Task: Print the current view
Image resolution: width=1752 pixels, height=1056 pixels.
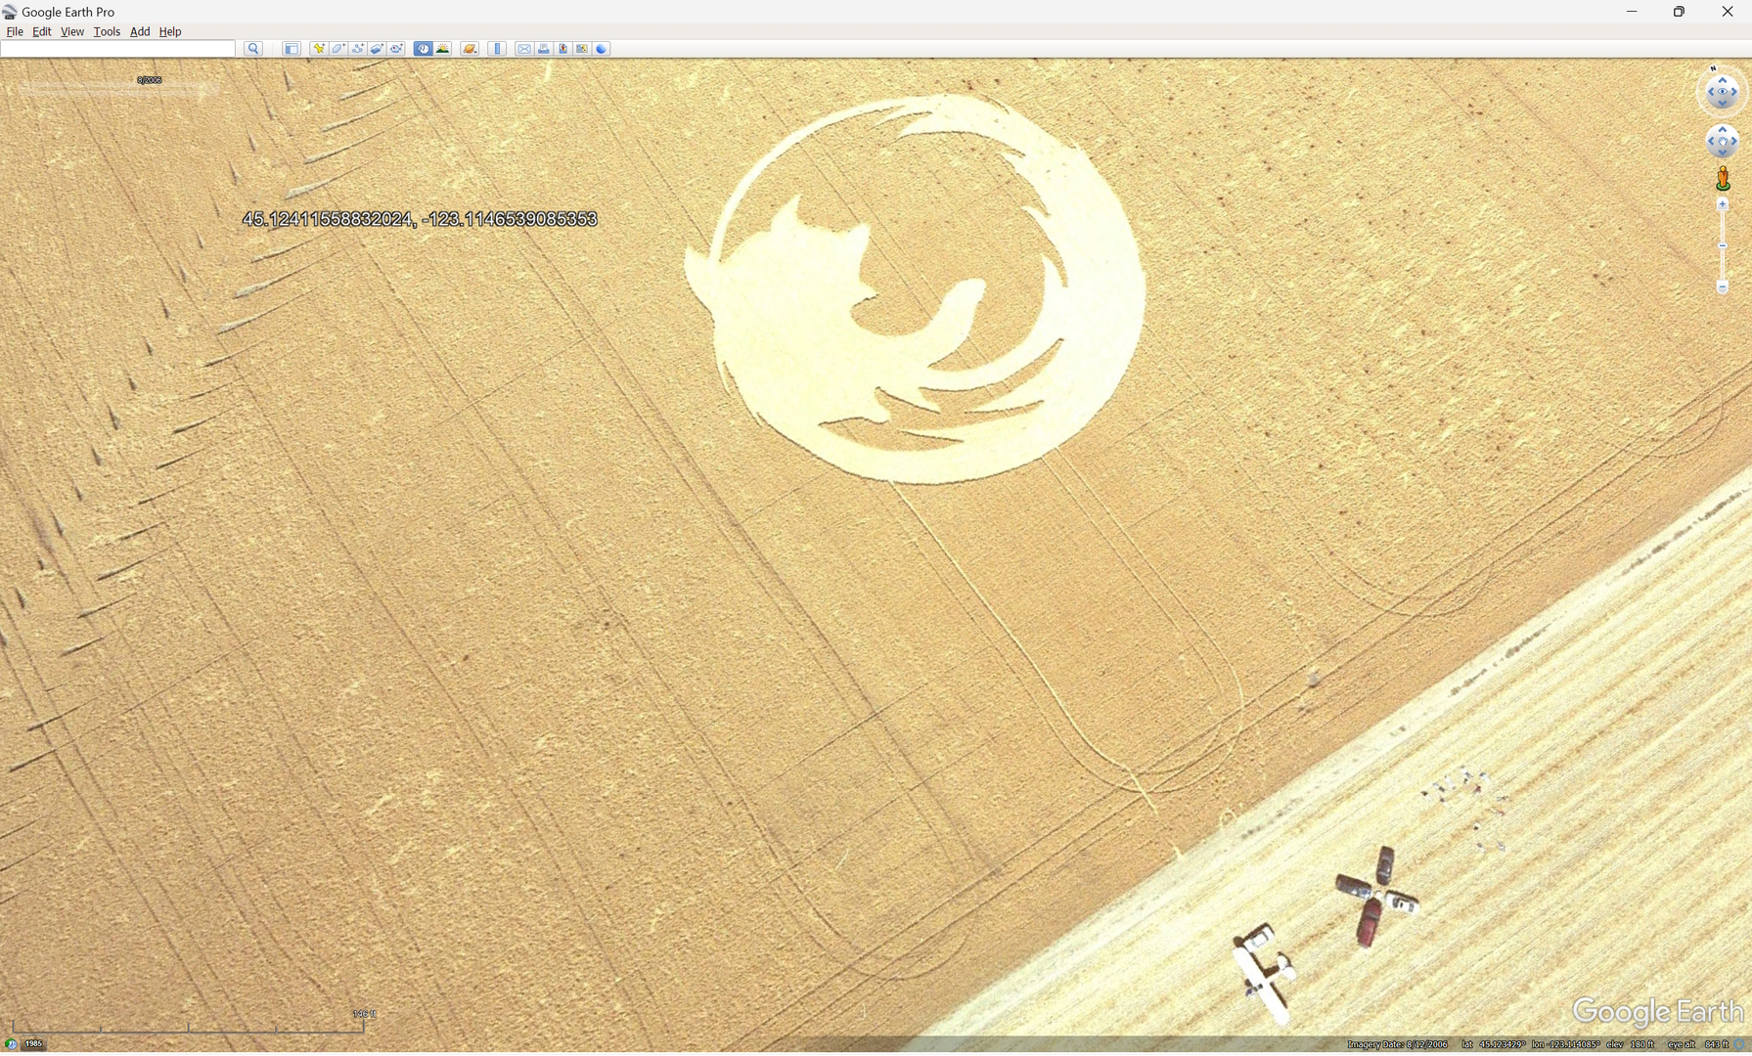Action: point(544,49)
